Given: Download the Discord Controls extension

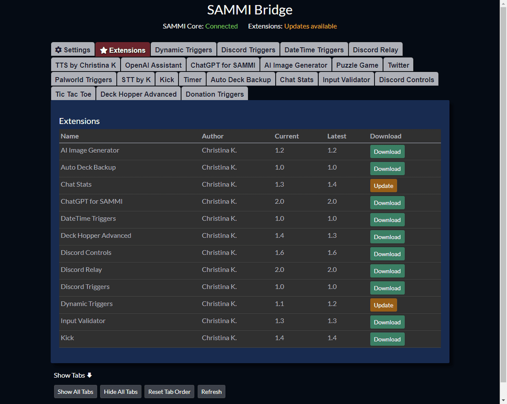Looking at the screenshot, I should pyautogui.click(x=387, y=254).
